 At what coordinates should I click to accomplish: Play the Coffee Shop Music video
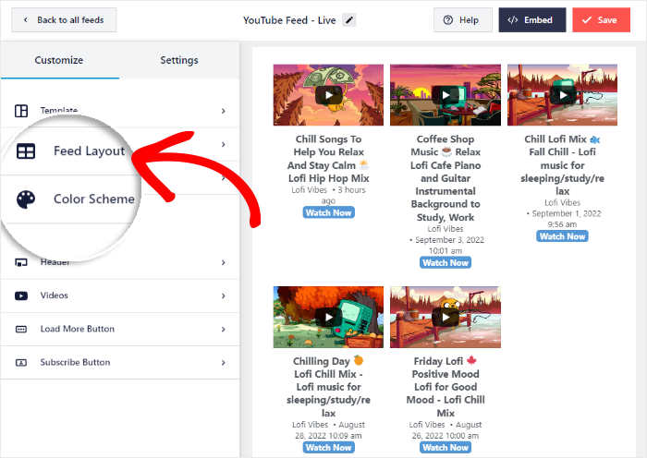[446, 95]
